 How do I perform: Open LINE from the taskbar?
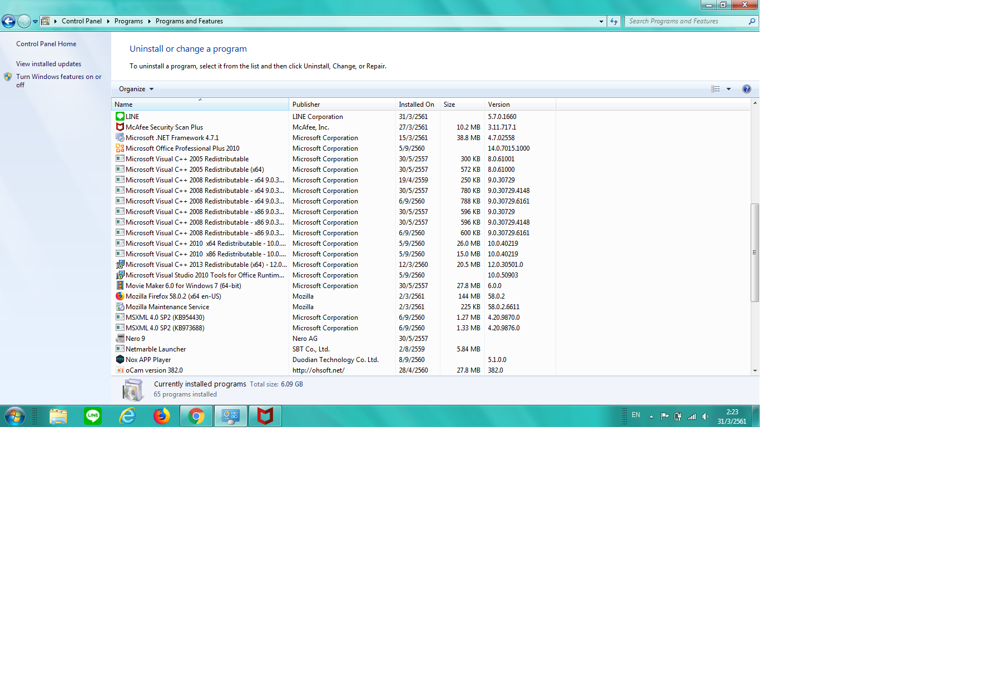click(93, 416)
